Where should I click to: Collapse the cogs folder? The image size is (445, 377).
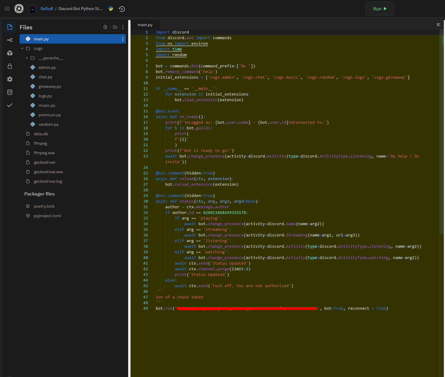point(22,48)
